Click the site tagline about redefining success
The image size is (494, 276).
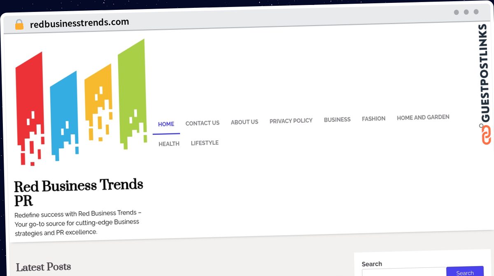pyautogui.click(x=78, y=223)
